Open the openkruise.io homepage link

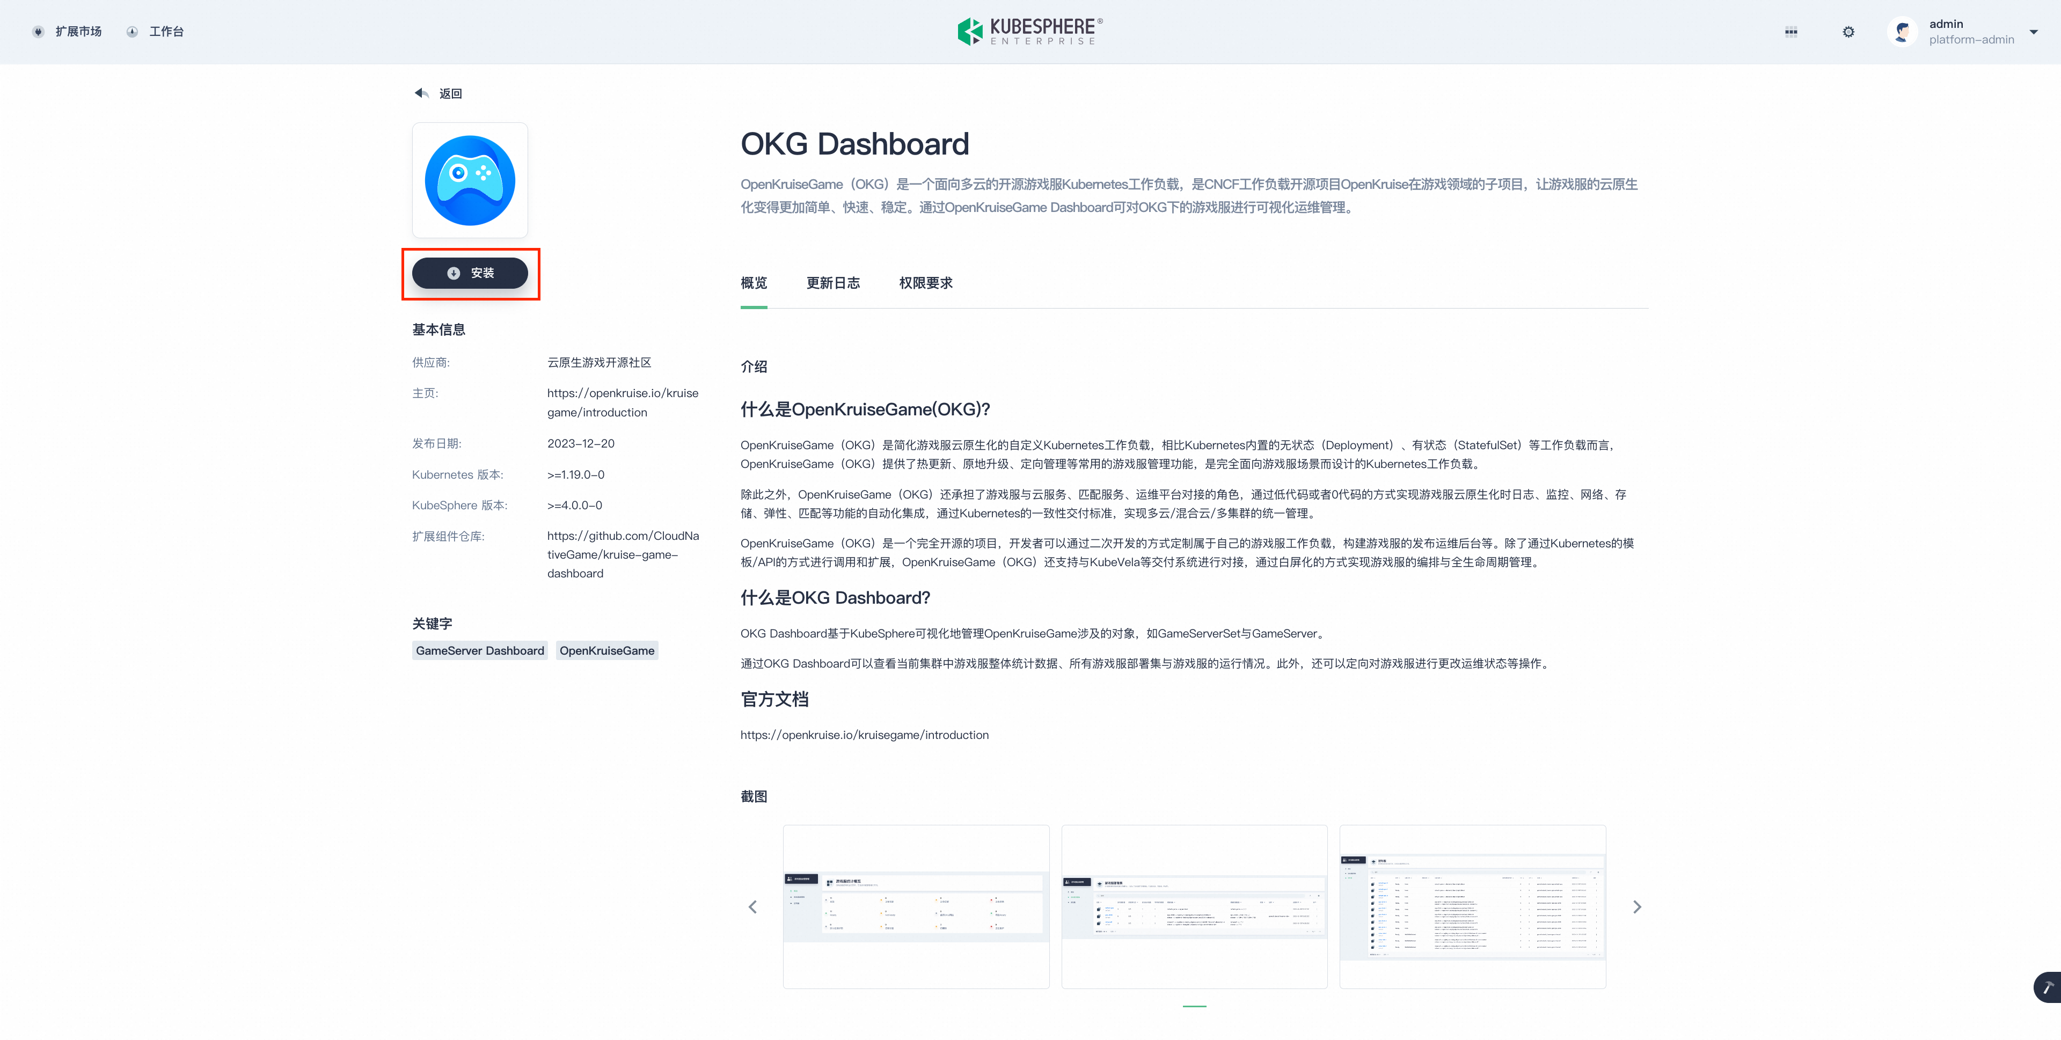click(623, 402)
